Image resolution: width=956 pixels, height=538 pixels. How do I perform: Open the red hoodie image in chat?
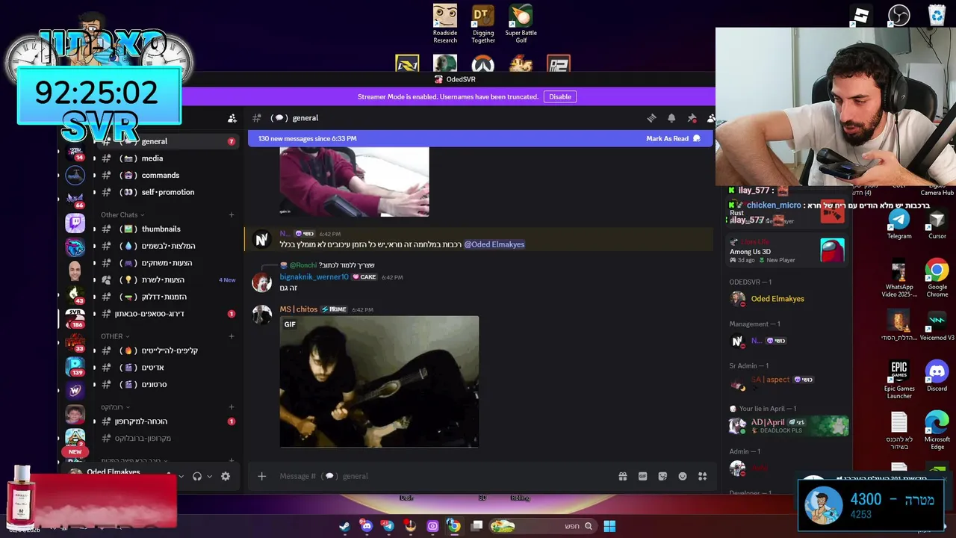tap(354, 182)
